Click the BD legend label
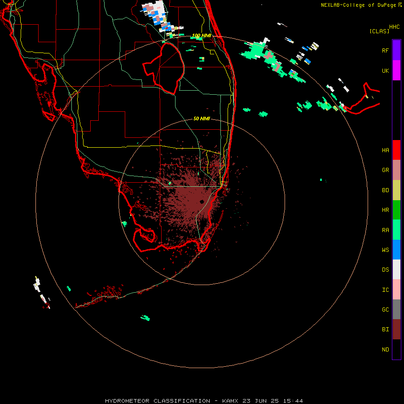404x404 pixels. click(385, 190)
